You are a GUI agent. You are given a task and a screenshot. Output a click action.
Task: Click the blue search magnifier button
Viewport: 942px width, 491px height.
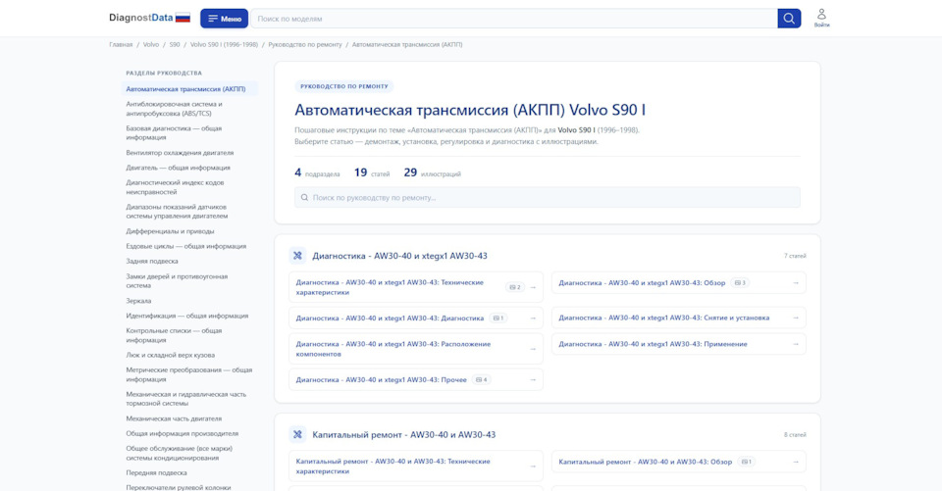coord(789,19)
